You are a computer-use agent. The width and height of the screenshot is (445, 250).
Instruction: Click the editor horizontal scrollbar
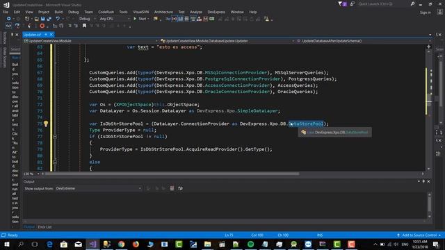click(x=172, y=174)
